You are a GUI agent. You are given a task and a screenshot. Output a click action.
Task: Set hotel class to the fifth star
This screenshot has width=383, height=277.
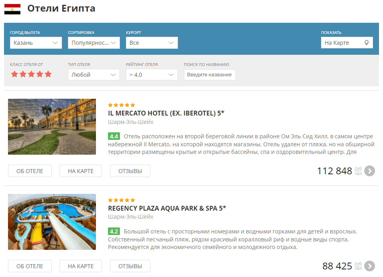[48, 74]
